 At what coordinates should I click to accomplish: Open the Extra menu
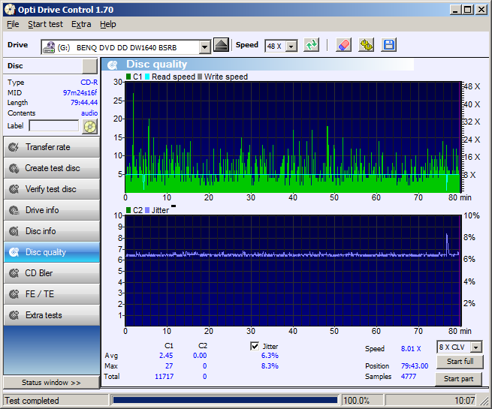pyautogui.click(x=81, y=24)
